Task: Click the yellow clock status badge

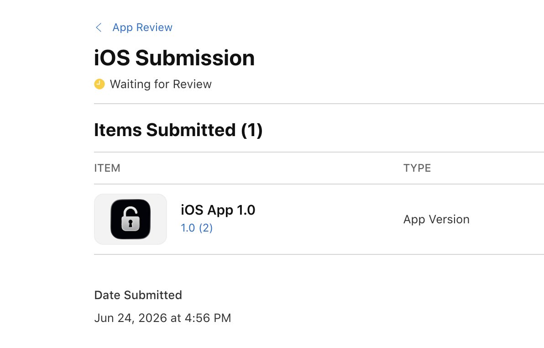Action: click(99, 84)
